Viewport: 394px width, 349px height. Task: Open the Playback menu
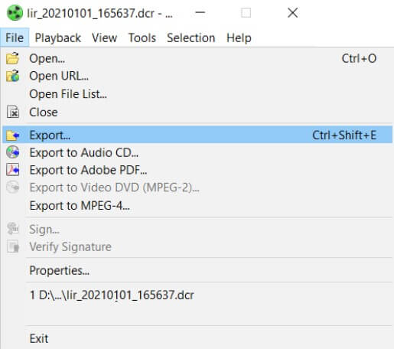58,38
